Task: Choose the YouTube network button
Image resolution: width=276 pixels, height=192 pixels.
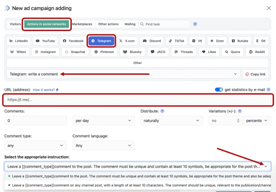Action: 45,41
